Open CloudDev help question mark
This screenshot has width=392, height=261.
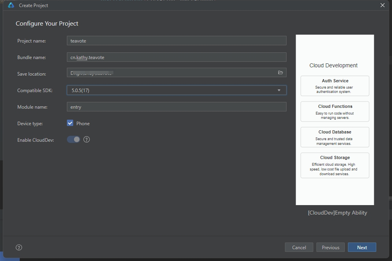coord(87,139)
